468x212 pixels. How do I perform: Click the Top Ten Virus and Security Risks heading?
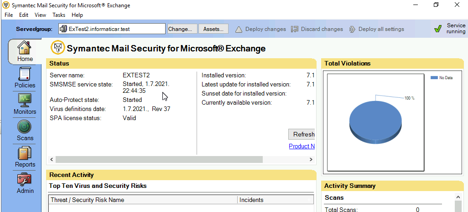(98, 186)
